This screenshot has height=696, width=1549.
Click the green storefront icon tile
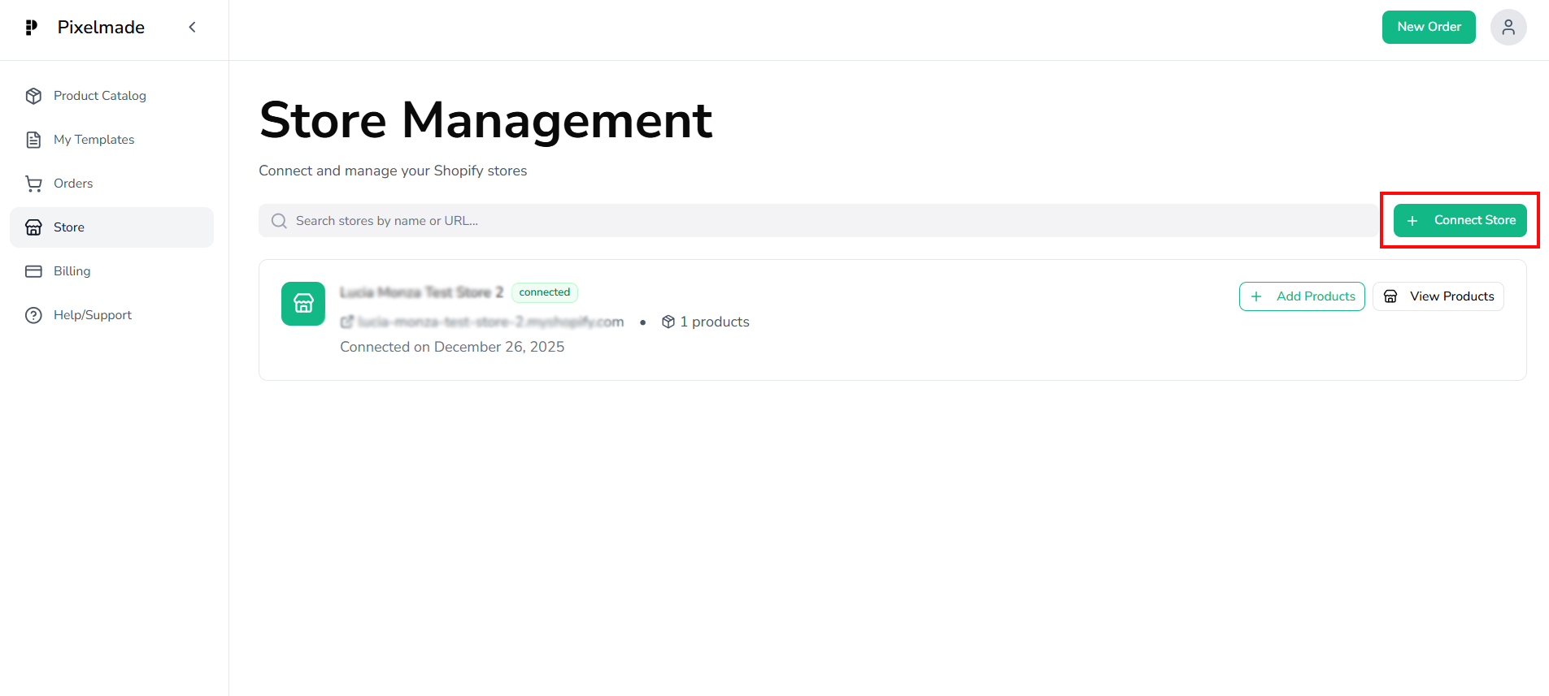click(303, 304)
